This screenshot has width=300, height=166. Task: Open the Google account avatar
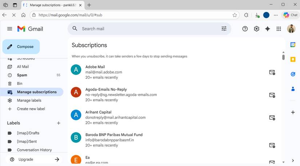[x=291, y=29]
